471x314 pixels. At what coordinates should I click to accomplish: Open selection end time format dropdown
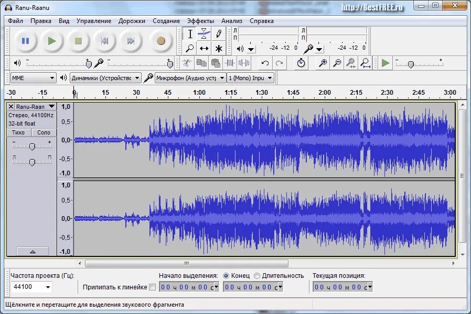pyautogui.click(x=280, y=287)
